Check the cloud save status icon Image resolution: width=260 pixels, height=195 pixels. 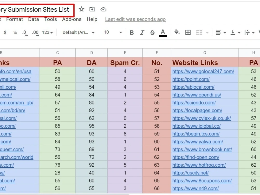(103, 9)
